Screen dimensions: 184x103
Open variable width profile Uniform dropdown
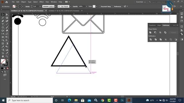pos(55,6)
